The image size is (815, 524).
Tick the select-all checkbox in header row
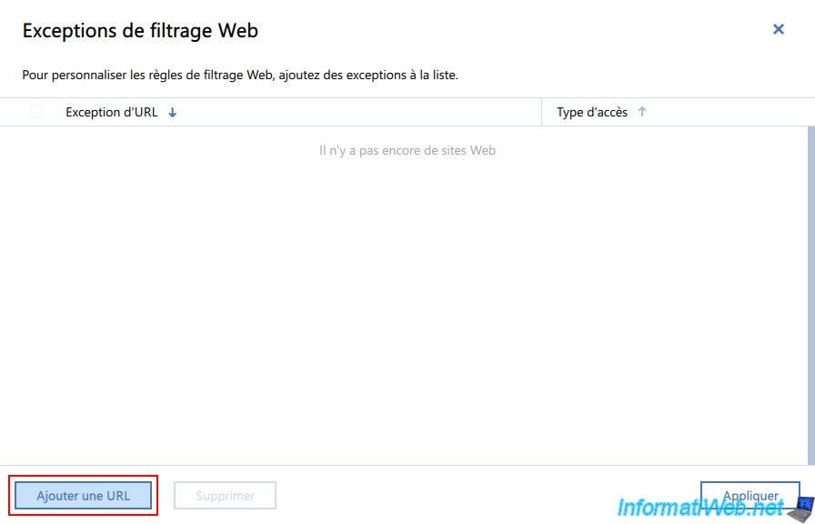36,112
